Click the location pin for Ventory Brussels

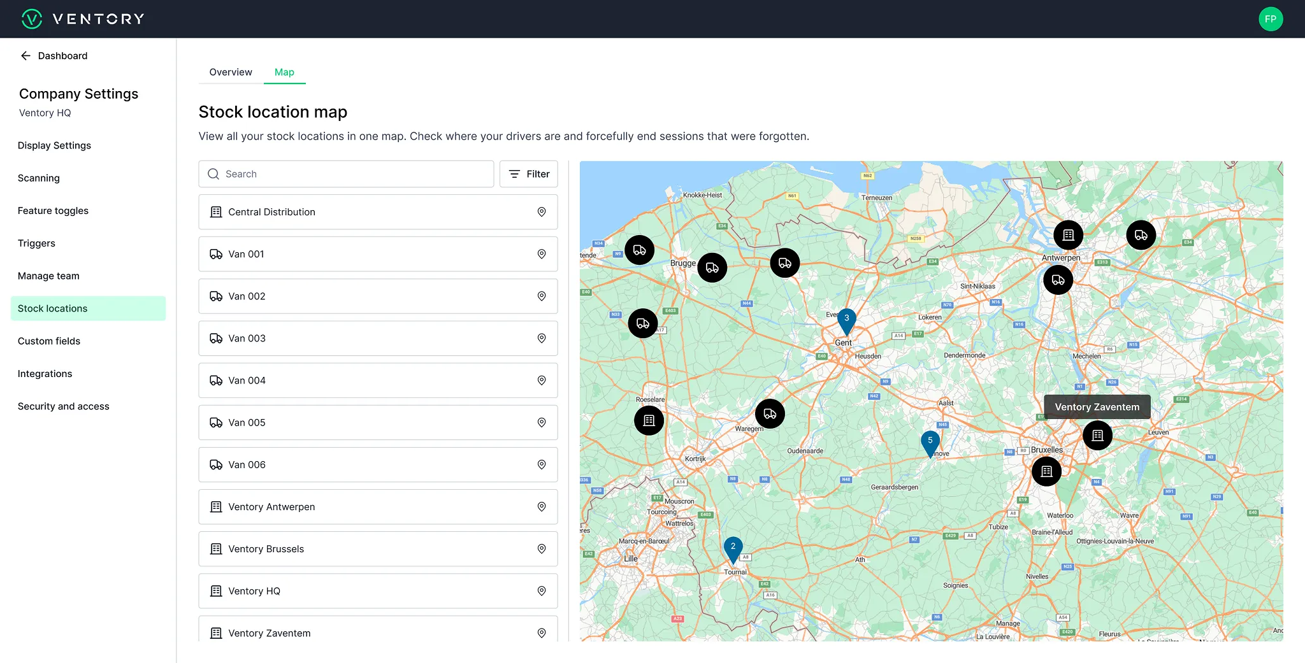click(541, 549)
